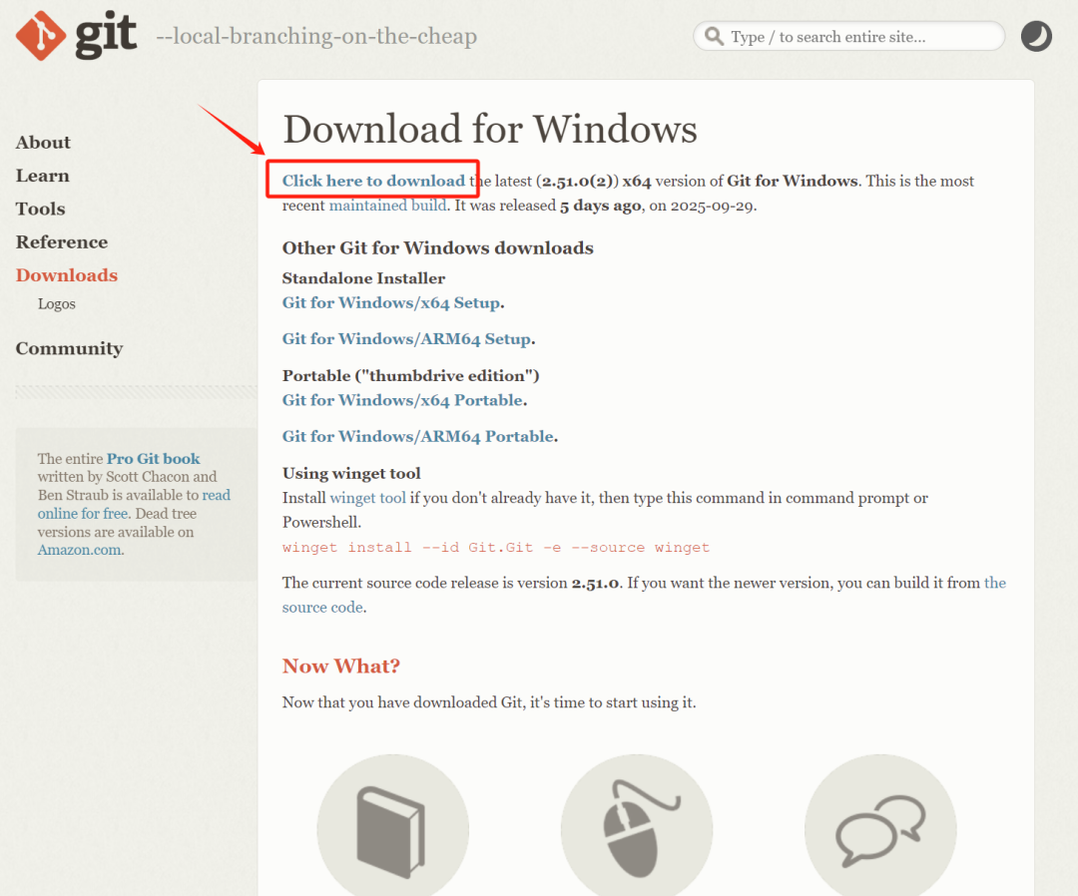This screenshot has width=1078, height=896.
Task: Click the release date '2025-09-29'
Action: (x=712, y=206)
